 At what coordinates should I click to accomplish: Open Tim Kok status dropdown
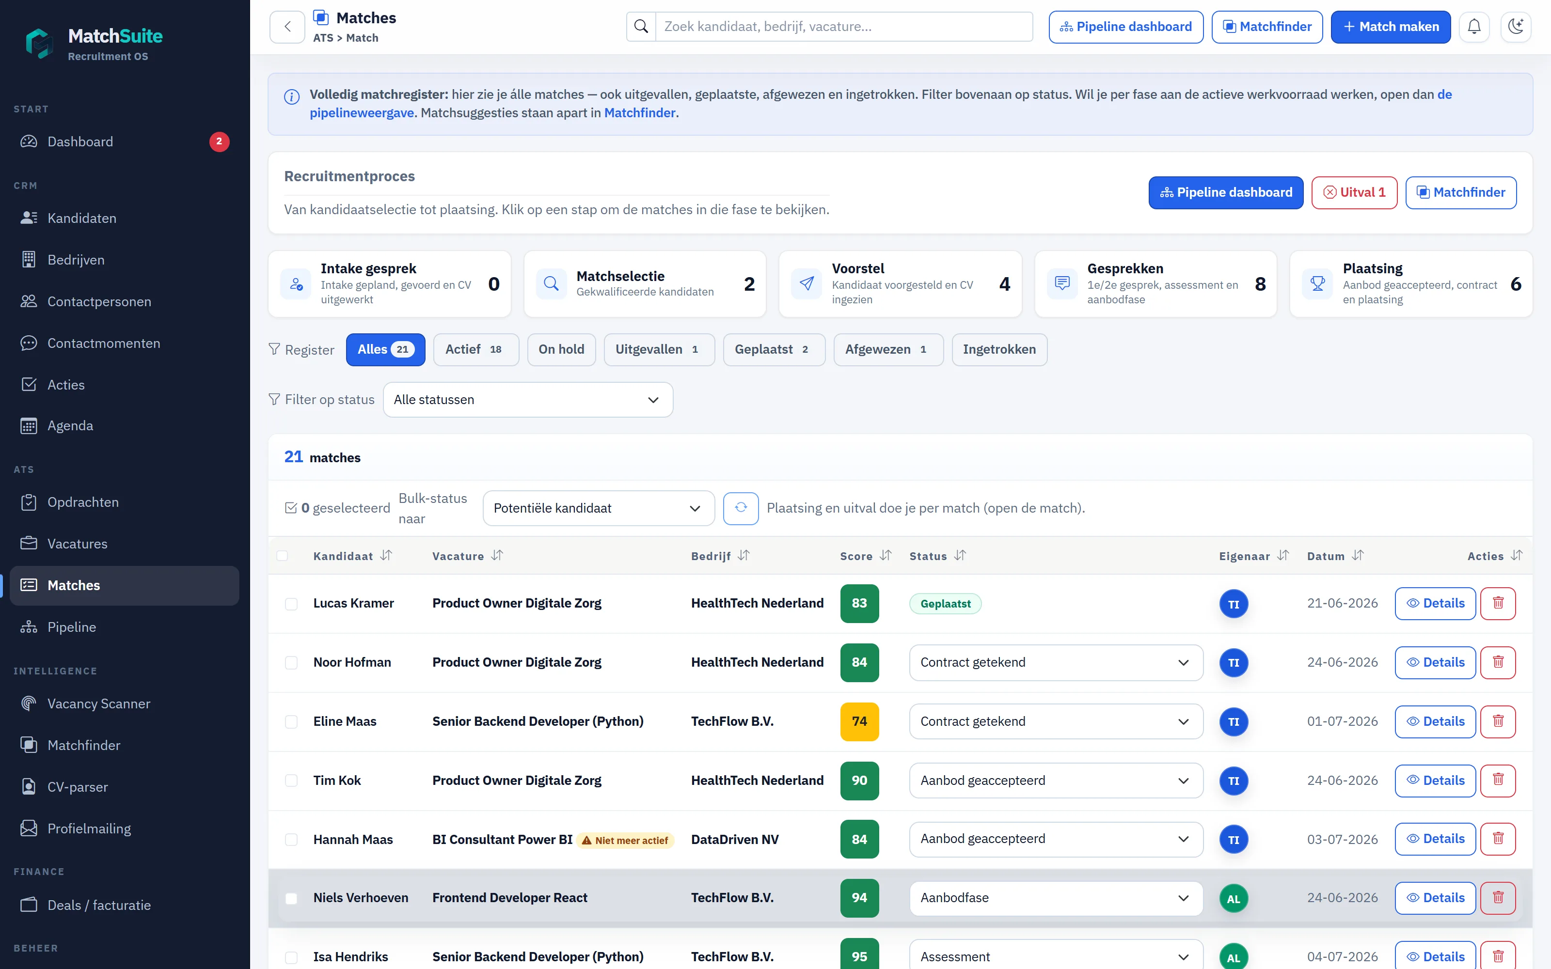1056,781
